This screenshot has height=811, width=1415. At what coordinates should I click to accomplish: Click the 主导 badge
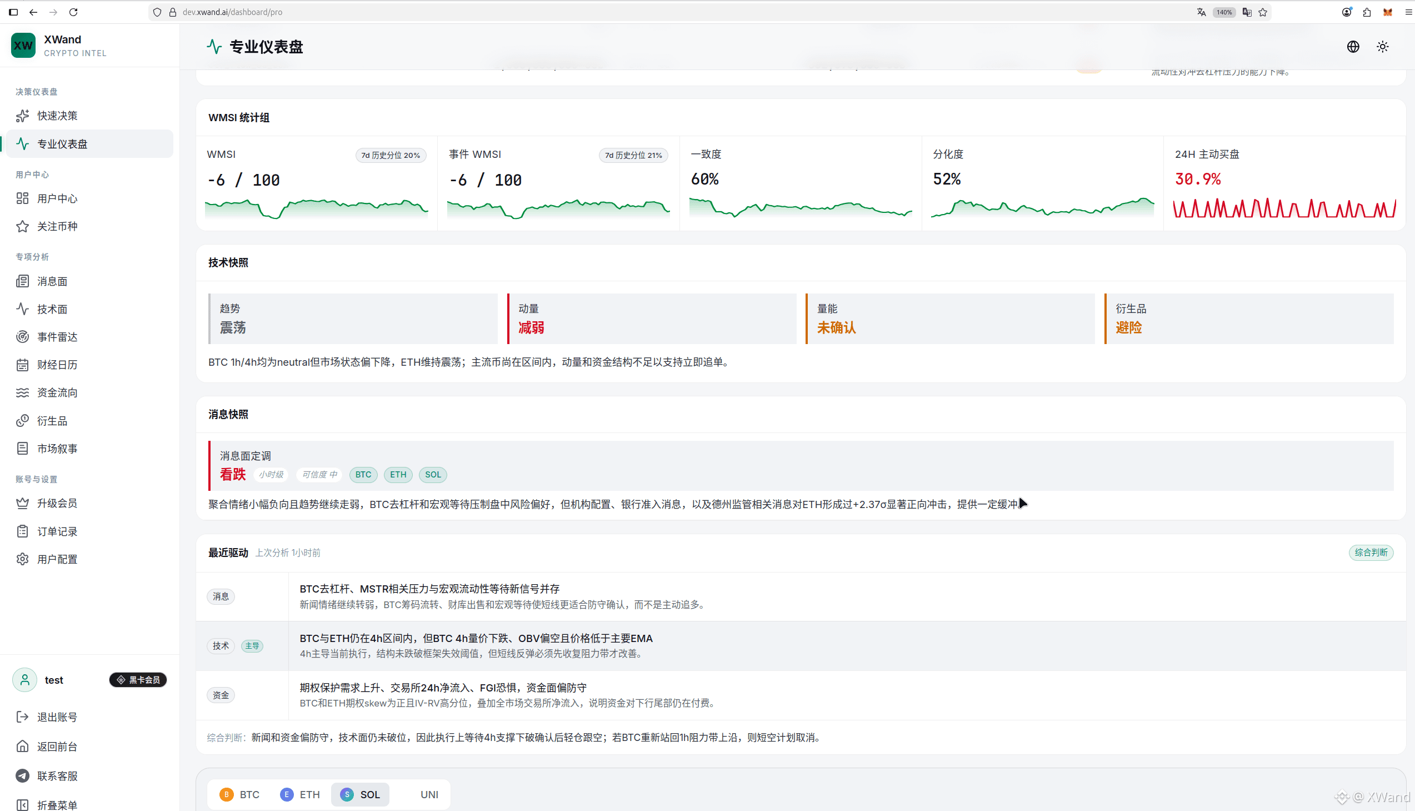(252, 646)
